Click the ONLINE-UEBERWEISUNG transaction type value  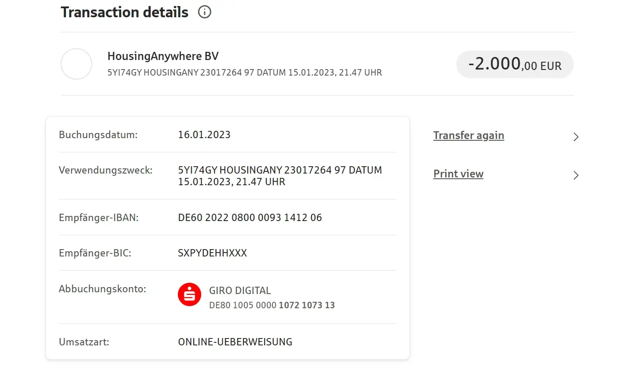click(x=235, y=342)
